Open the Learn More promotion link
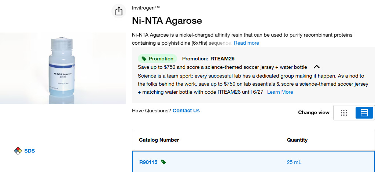 [x=280, y=92]
